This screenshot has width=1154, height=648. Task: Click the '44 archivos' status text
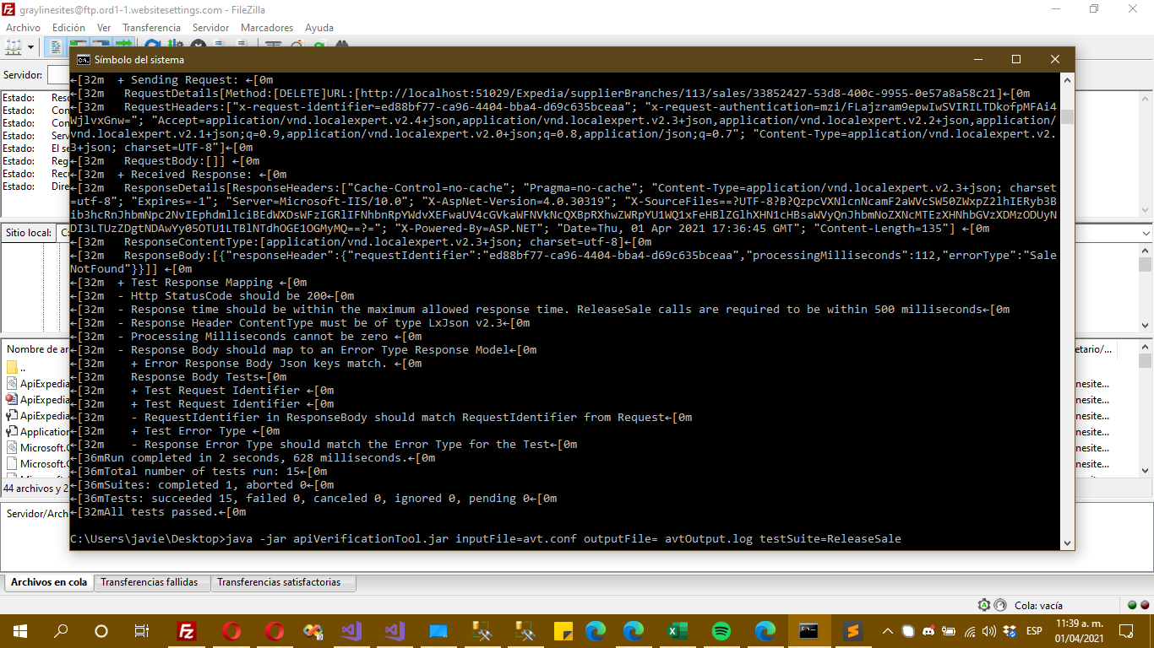[35, 489]
